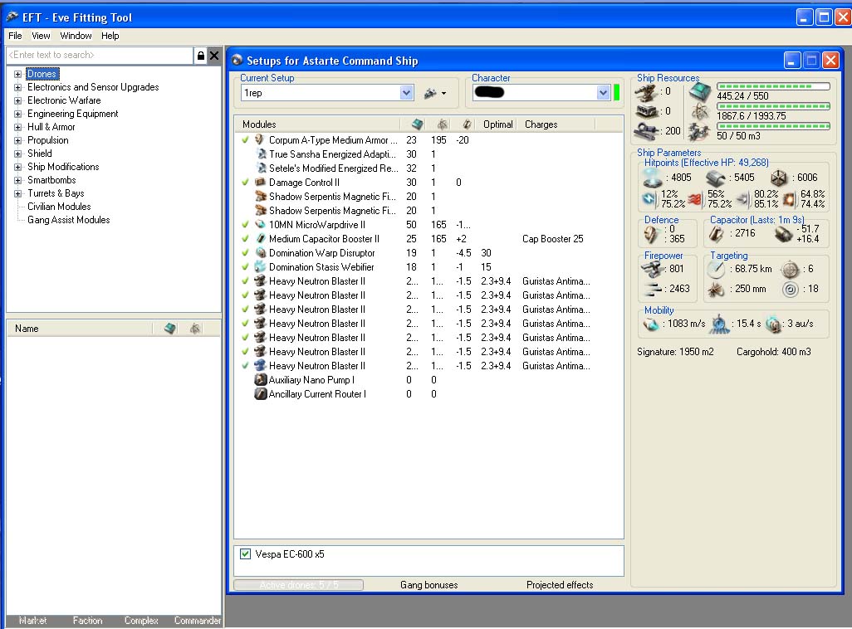
Task: Click the CPU usage bar 445.24 / 550
Action: [773, 86]
